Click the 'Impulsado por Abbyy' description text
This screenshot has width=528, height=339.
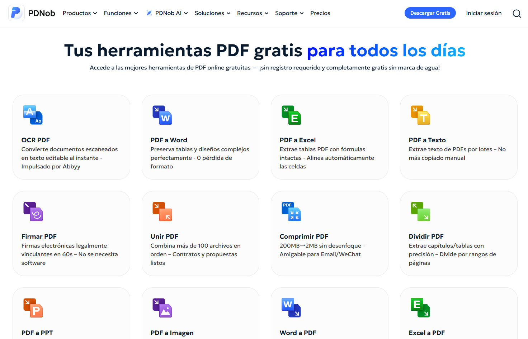[51, 167]
